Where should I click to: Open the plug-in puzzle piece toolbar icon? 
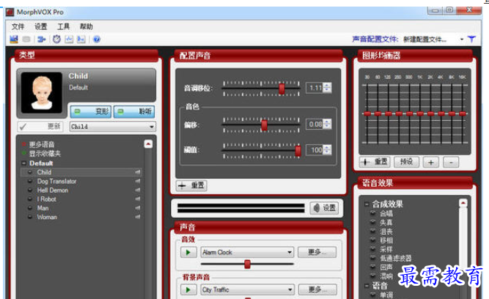click(42, 40)
